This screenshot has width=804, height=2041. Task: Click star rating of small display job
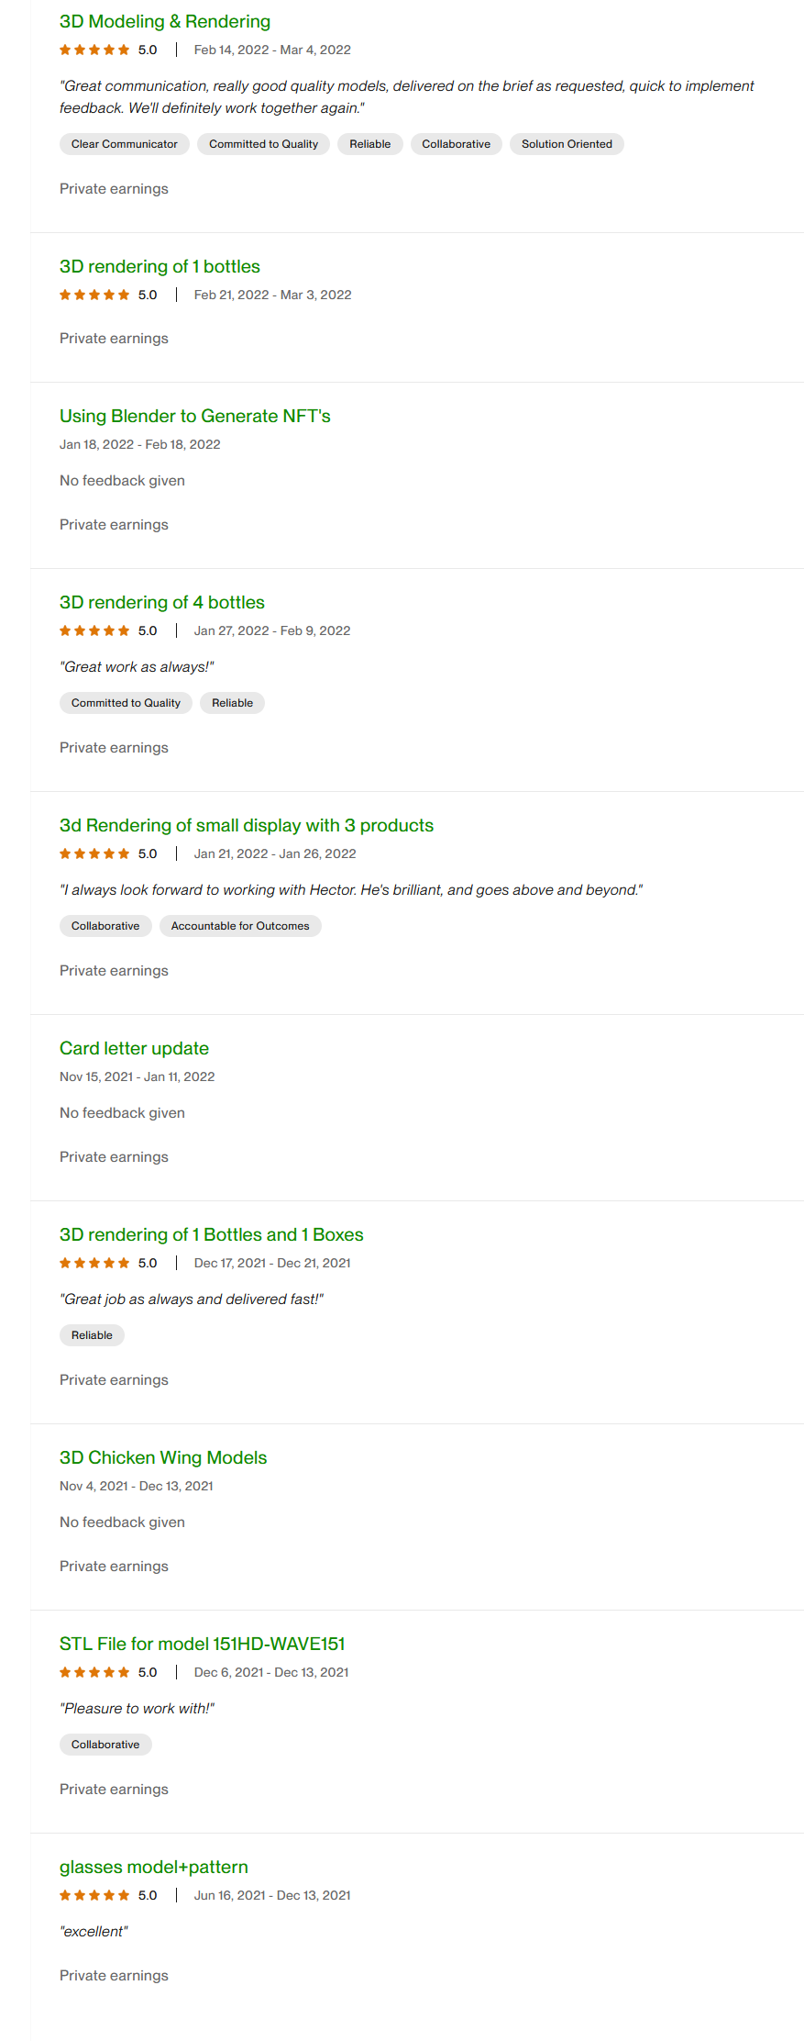[94, 854]
